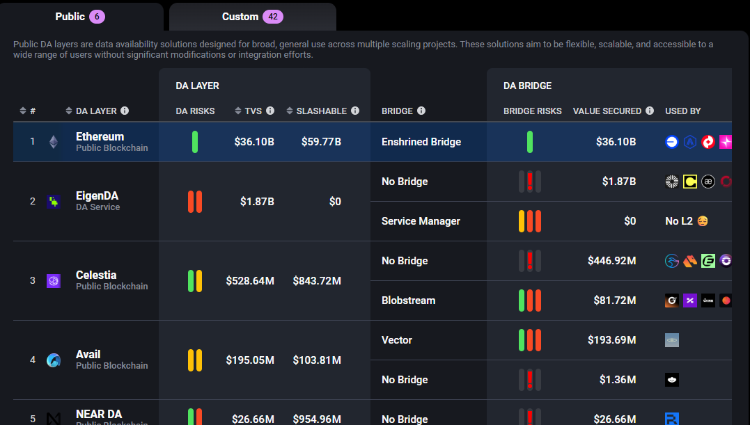Select the Vector bridge
This screenshot has width=750, height=425.
pyautogui.click(x=397, y=340)
